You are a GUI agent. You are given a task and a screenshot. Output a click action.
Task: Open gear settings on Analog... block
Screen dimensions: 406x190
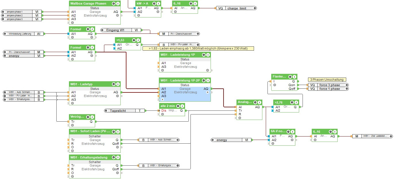coord(255,102)
